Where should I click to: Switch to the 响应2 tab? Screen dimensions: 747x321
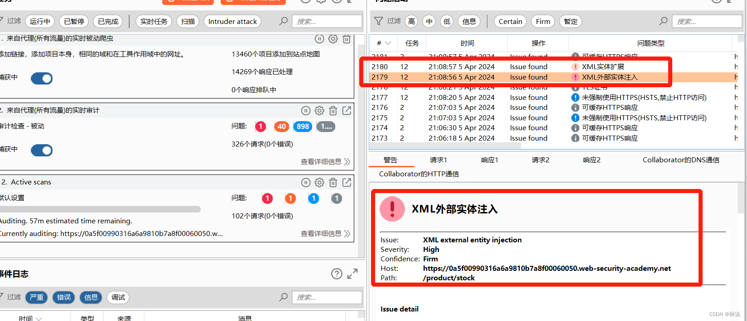[x=592, y=160]
